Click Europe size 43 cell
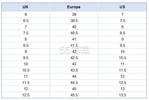The height and width of the screenshot is (100, 149). [74, 64]
